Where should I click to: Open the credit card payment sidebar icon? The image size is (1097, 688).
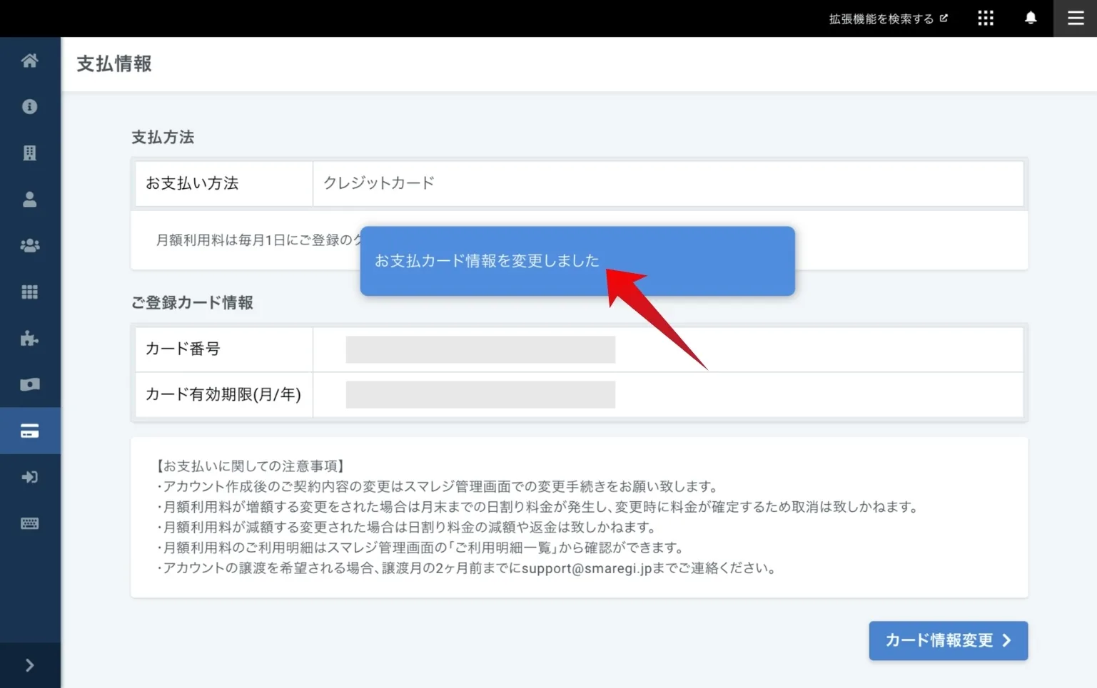29,431
